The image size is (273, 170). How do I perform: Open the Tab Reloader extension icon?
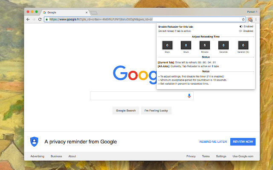coord(250,20)
